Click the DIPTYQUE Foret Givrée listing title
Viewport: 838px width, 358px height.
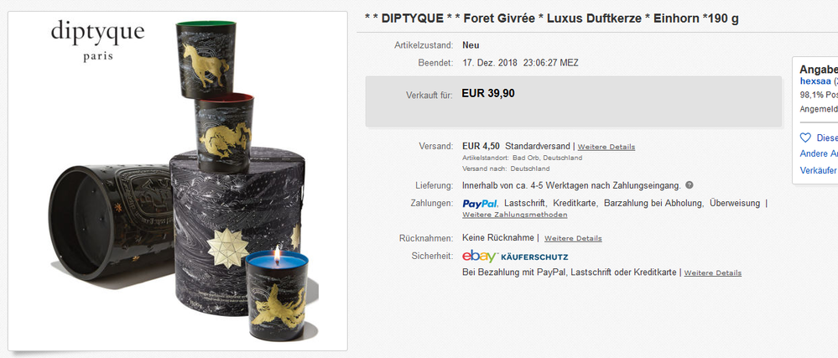click(x=552, y=18)
